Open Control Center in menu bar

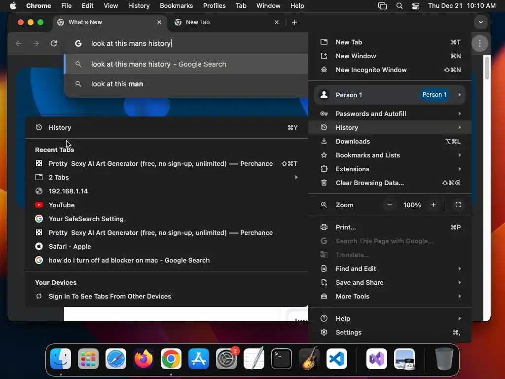[x=416, y=6]
